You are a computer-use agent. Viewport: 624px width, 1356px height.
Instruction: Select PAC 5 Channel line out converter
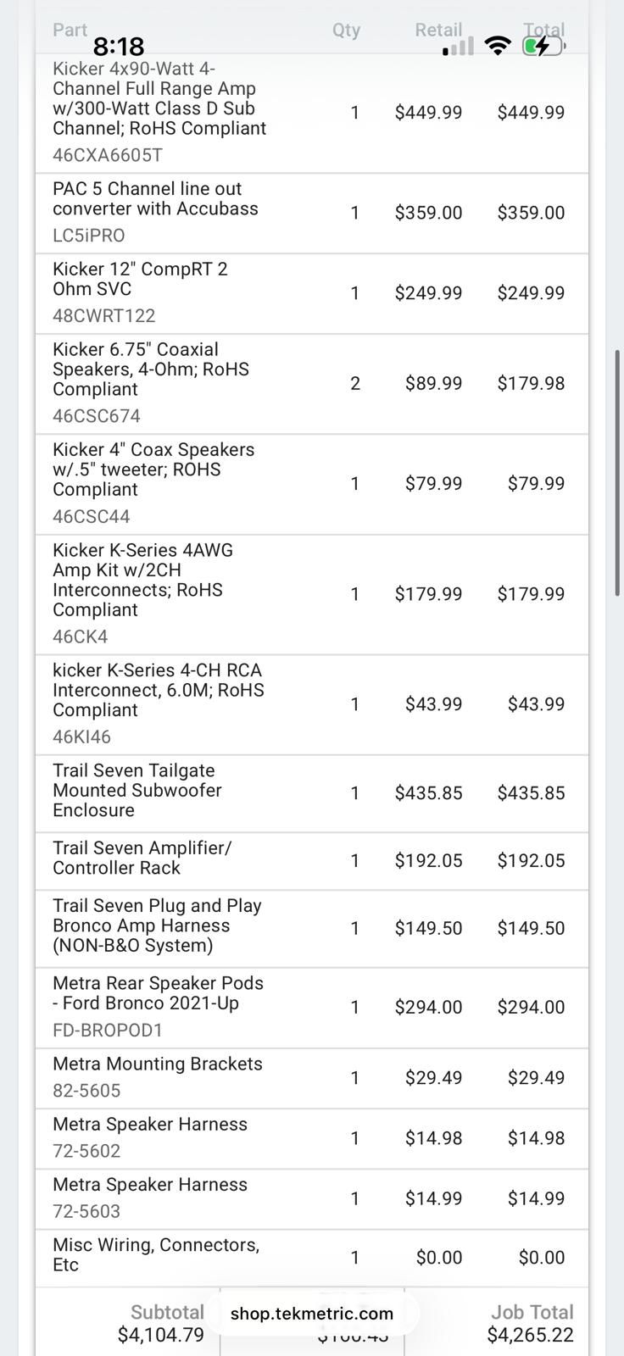pyautogui.click(x=312, y=213)
